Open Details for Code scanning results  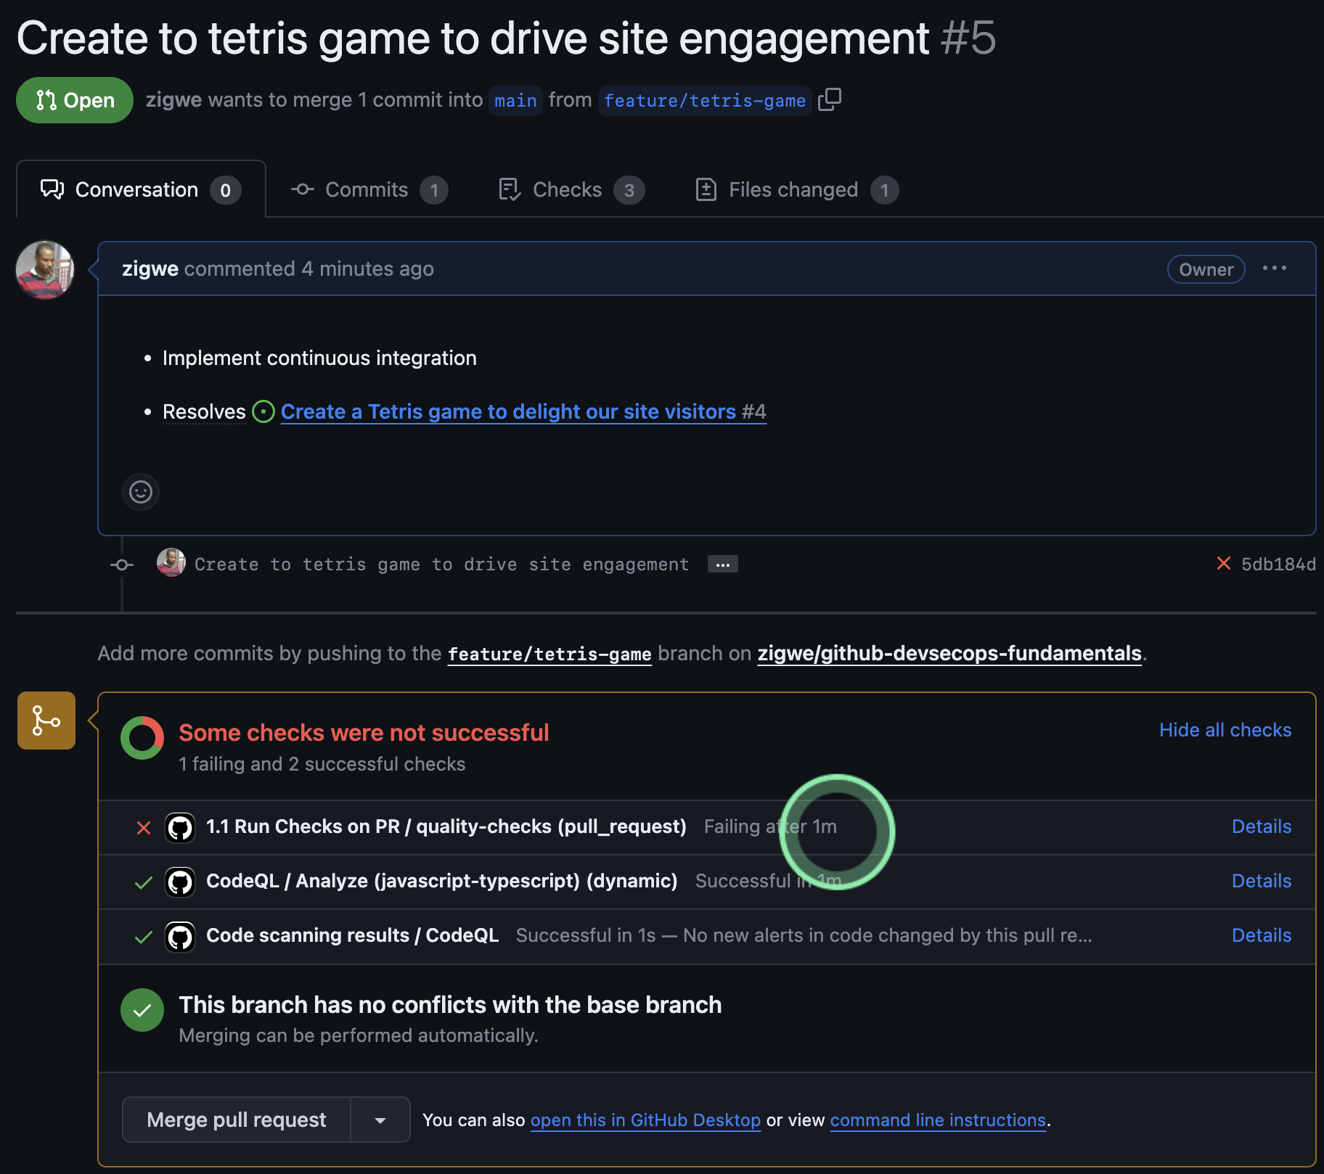[x=1262, y=935]
